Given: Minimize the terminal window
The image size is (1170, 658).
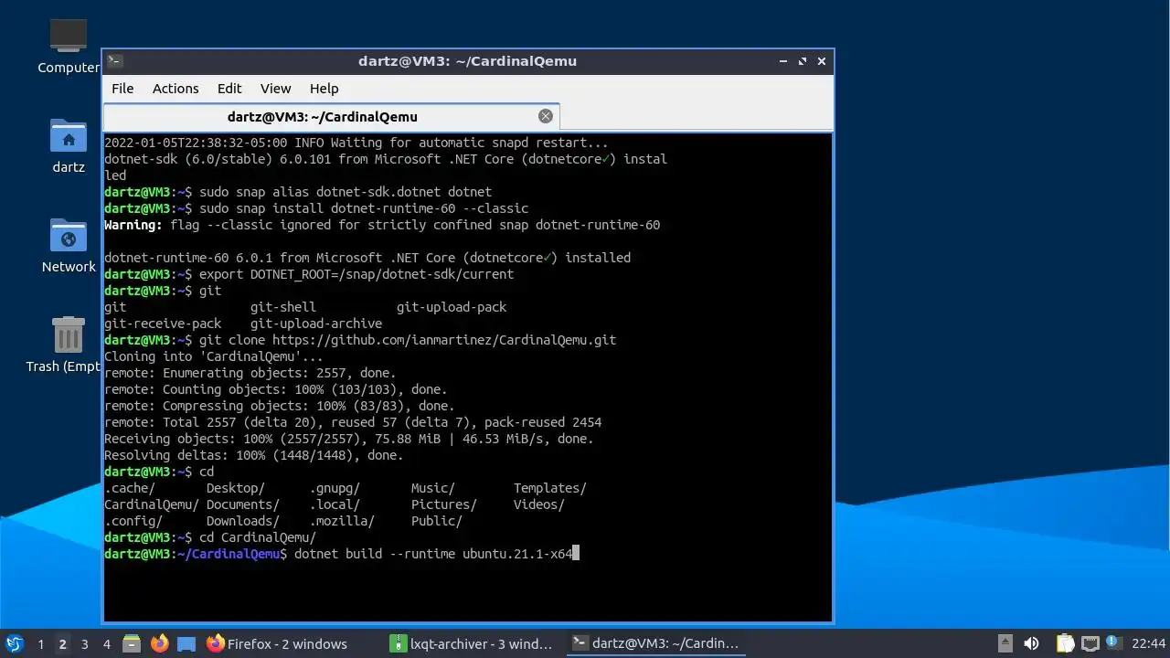Looking at the screenshot, I should pos(783,61).
